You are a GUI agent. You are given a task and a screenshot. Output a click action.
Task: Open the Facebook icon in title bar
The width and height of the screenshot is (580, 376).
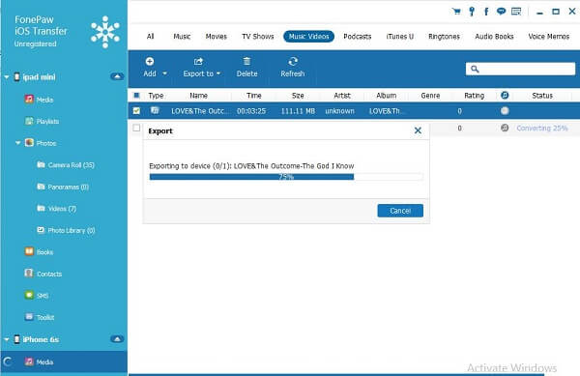point(486,12)
